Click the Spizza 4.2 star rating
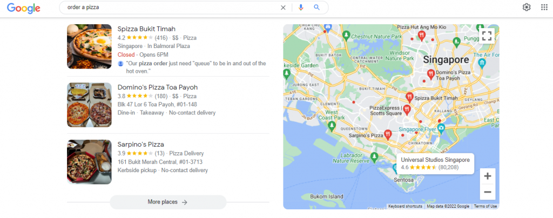553x218 pixels. click(x=139, y=38)
